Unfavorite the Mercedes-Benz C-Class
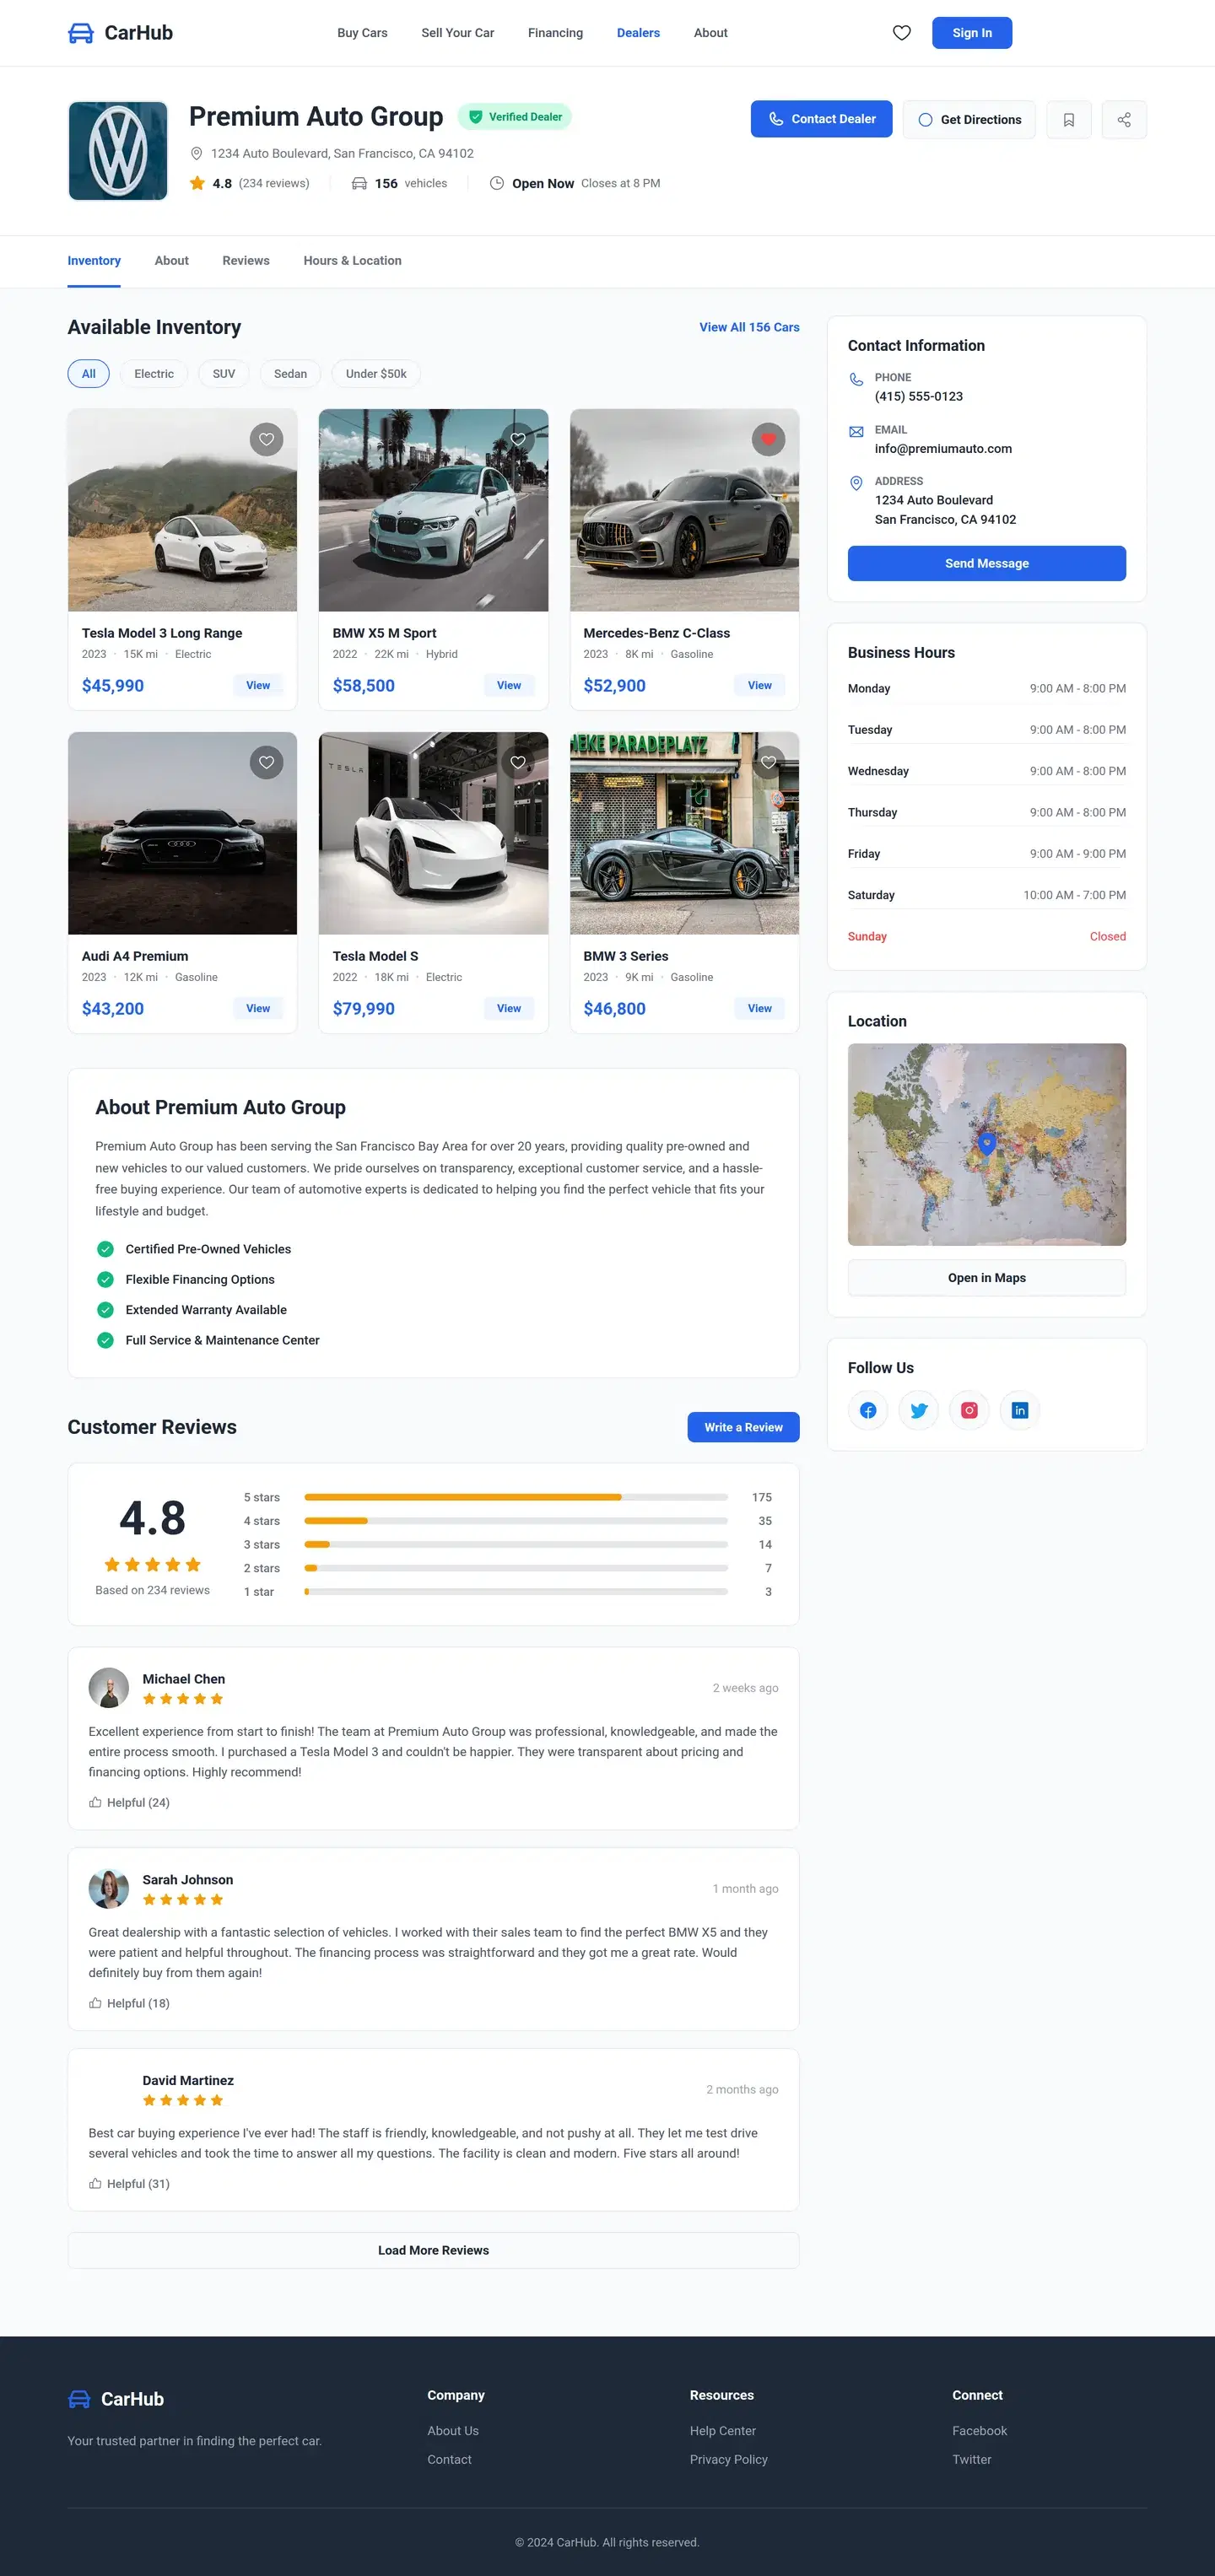This screenshot has height=2576, width=1215. coord(768,439)
